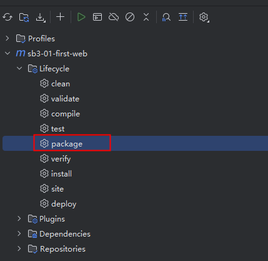Run Maven build with green arrow
The width and height of the screenshot is (268, 261).
[81, 17]
